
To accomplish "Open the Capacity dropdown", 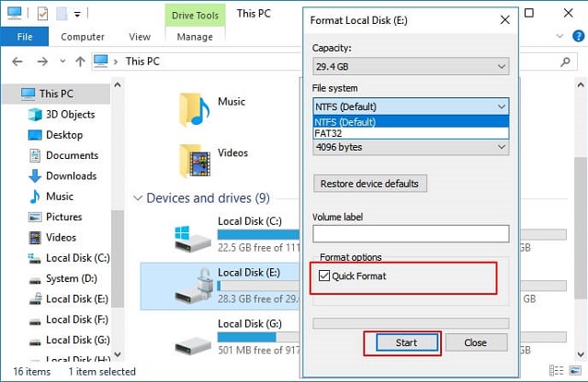I will tap(411, 66).
